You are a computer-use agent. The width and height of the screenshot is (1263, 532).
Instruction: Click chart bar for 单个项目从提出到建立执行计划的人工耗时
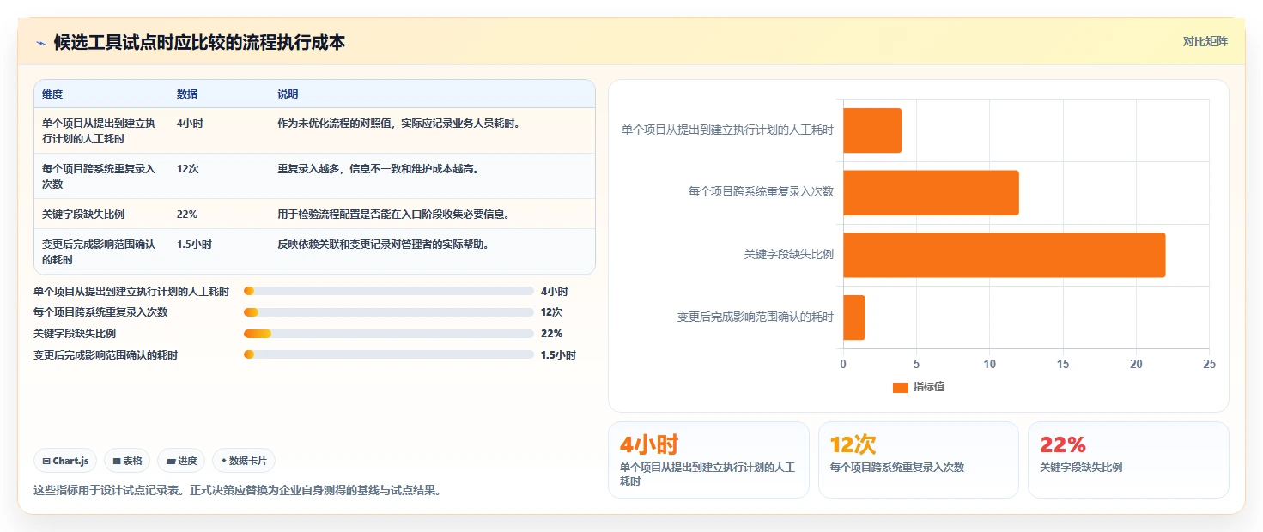(x=872, y=130)
